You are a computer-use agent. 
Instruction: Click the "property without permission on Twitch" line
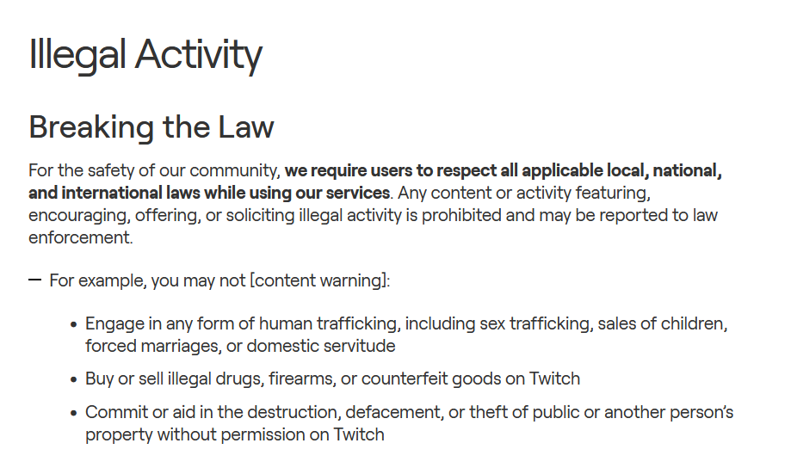[234, 434]
